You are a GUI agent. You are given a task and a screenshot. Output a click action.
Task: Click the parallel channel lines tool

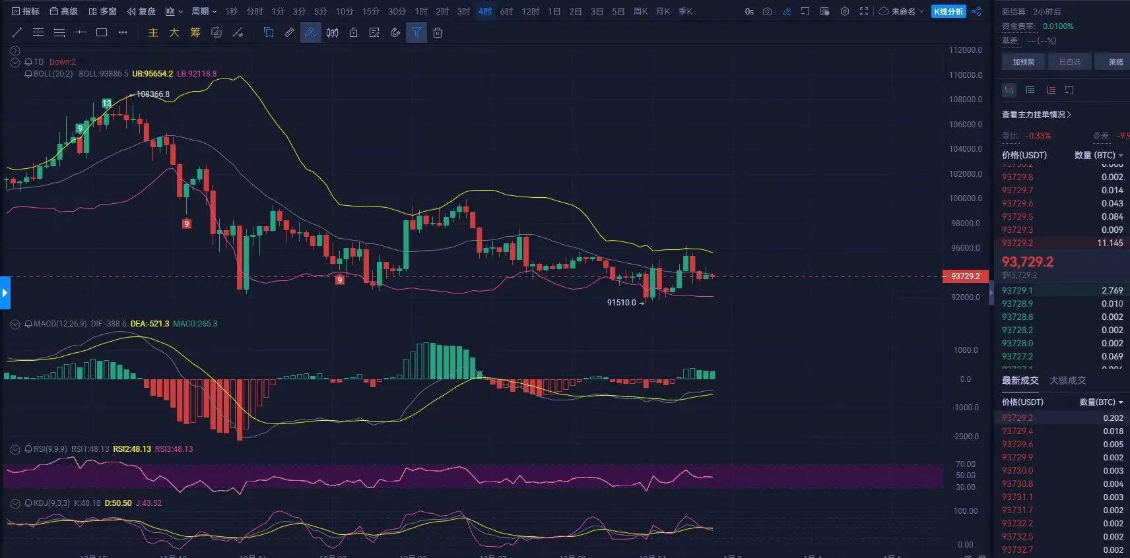point(38,32)
